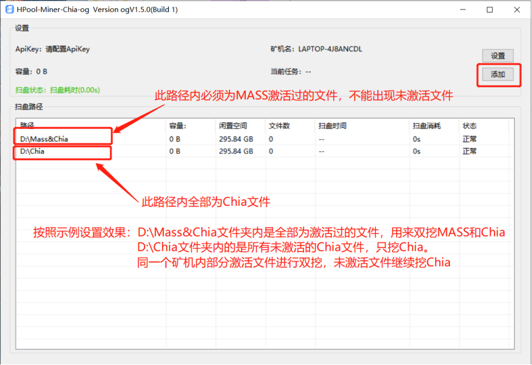Click the 295.84 GB cell in D:\Chia row

tap(236, 151)
